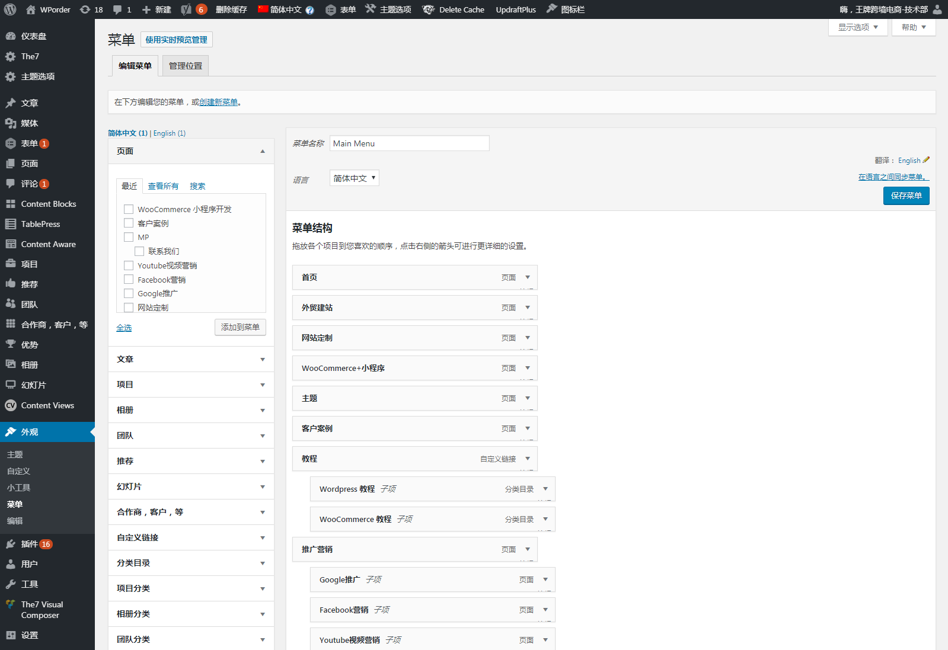Click the language help question mark icon

tap(309, 10)
